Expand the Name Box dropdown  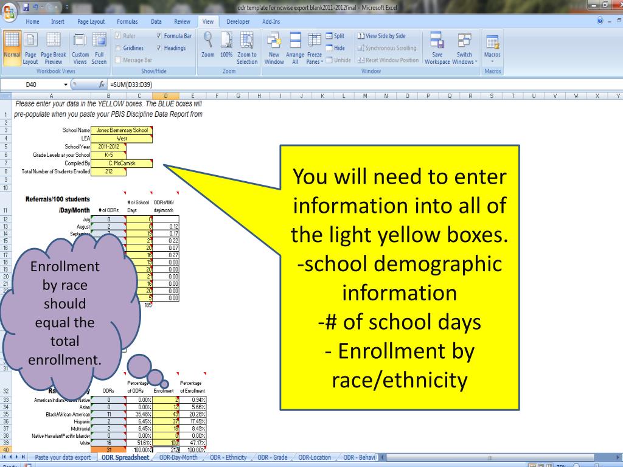point(66,85)
